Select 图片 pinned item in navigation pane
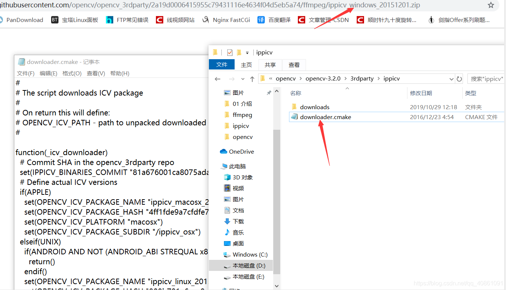The height and width of the screenshot is (290, 506). pyautogui.click(x=234, y=93)
